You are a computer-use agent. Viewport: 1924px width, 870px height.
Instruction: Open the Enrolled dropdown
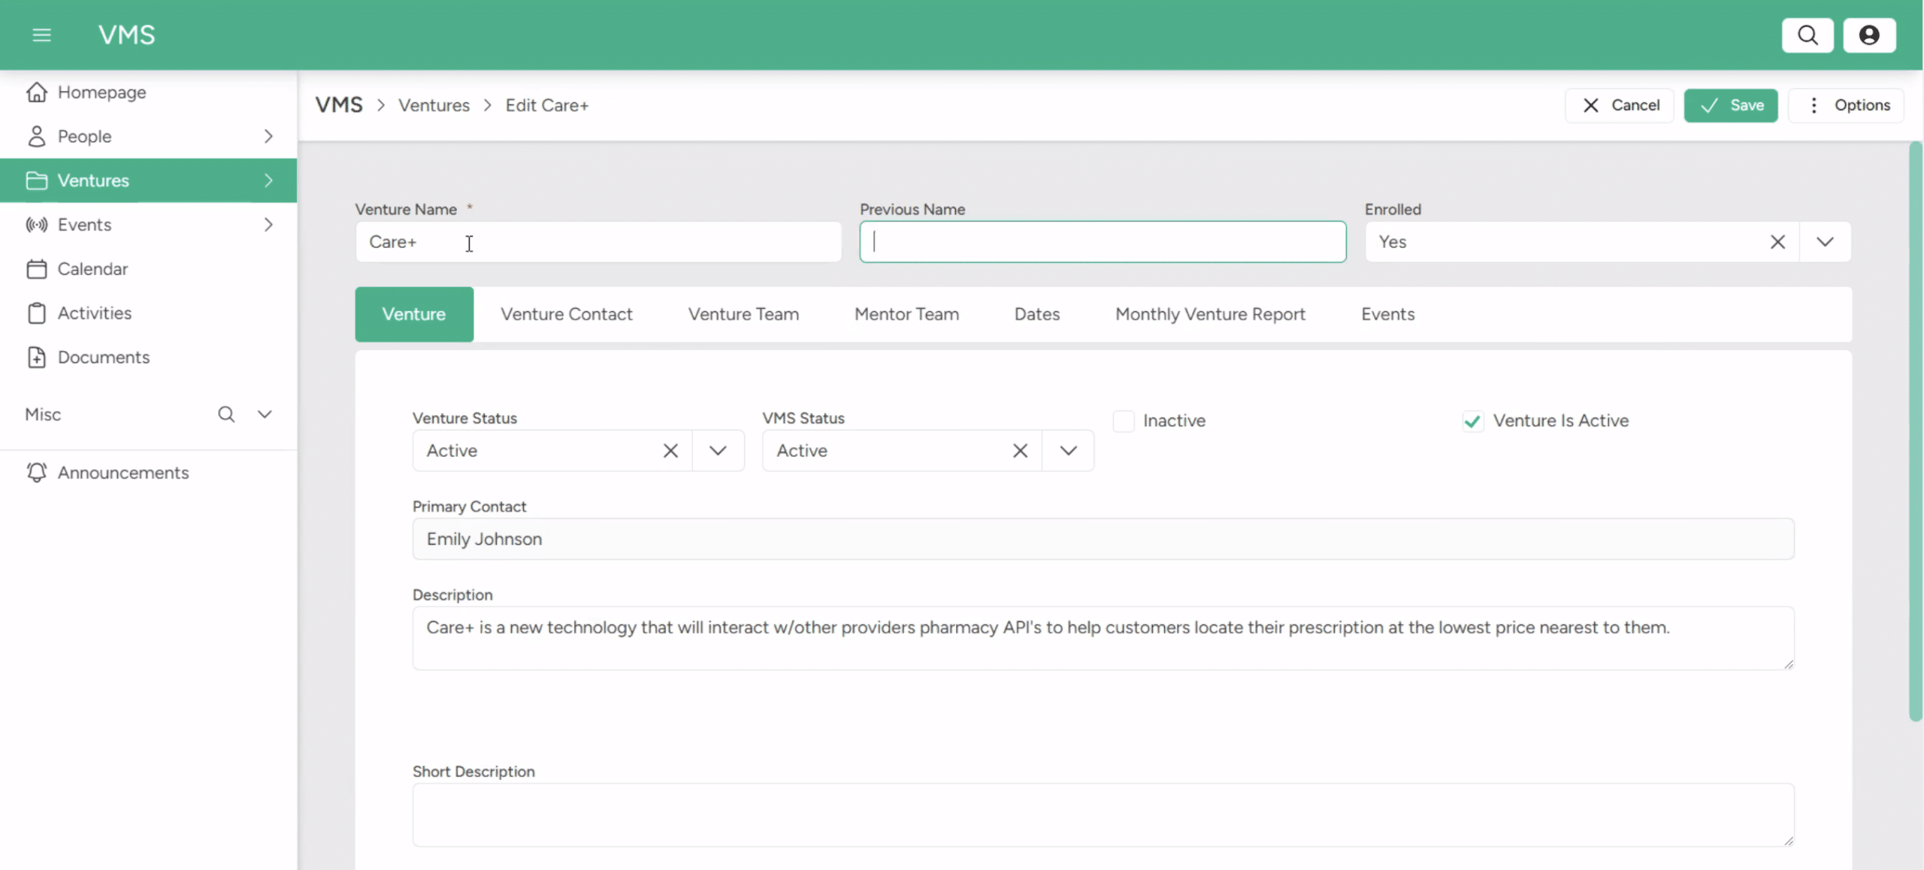point(1826,241)
